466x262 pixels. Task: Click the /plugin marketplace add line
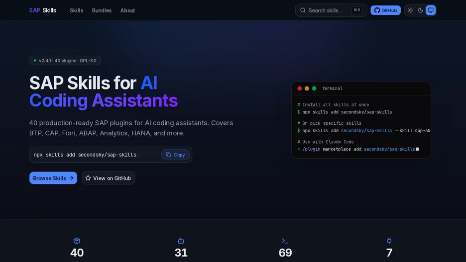tap(358, 149)
